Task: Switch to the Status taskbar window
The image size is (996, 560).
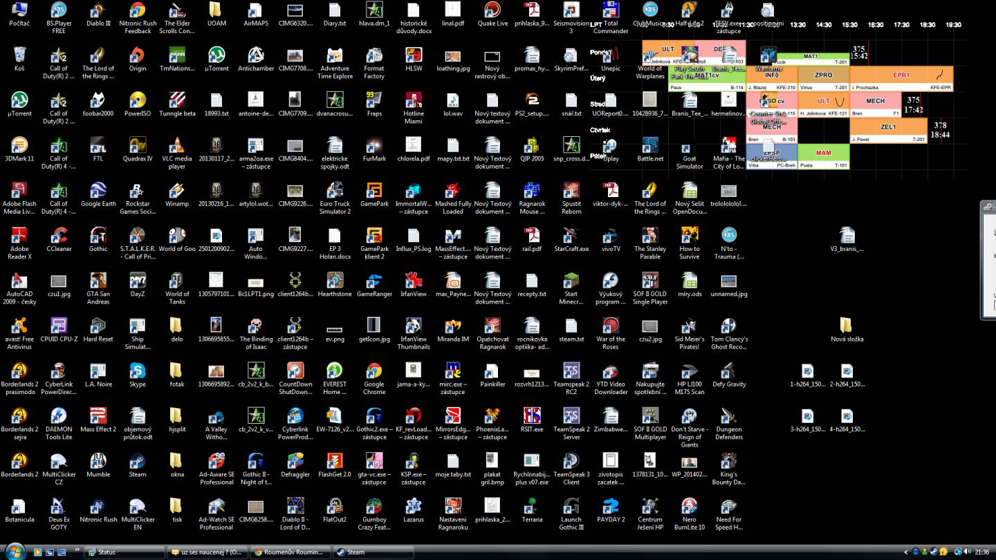Action: pyautogui.click(x=124, y=552)
